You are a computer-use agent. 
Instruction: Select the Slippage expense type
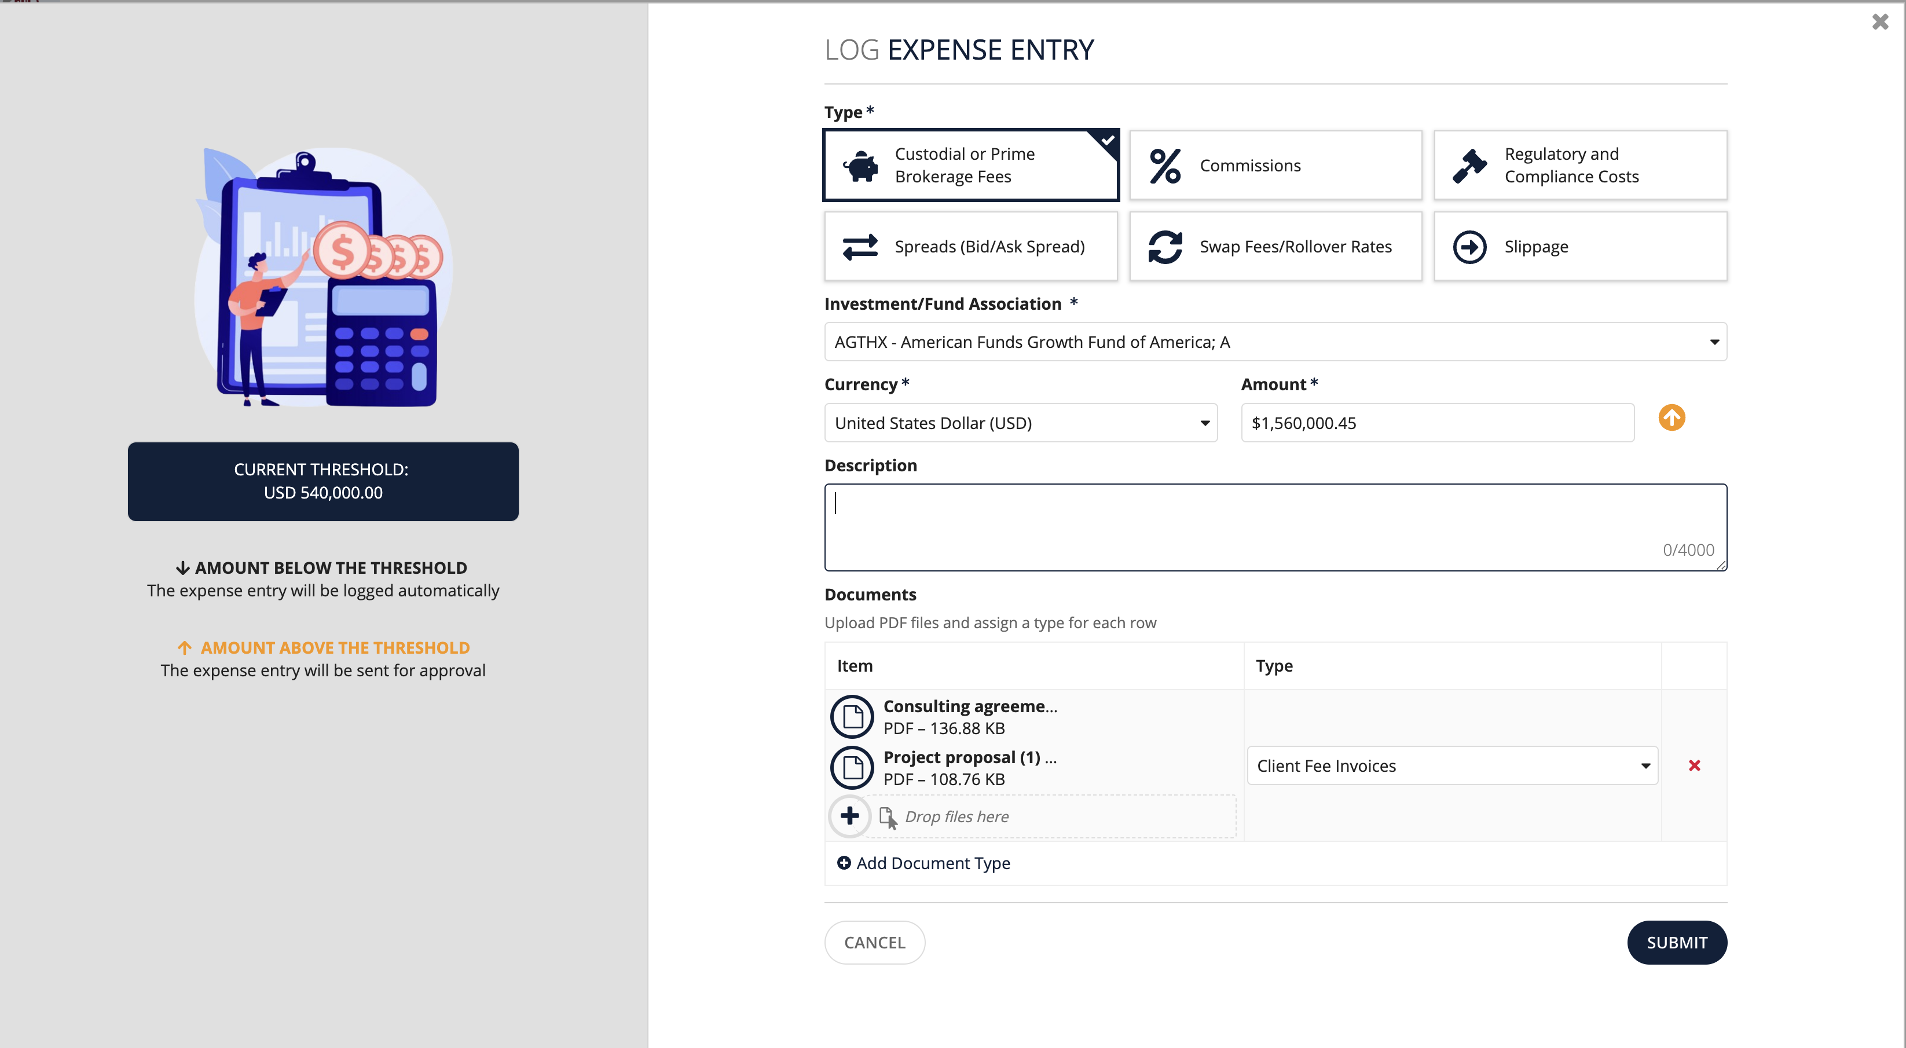pyautogui.click(x=1581, y=247)
